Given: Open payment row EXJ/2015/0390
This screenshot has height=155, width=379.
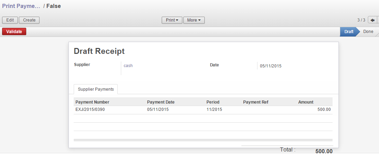Looking at the screenshot, I should click(90, 109).
